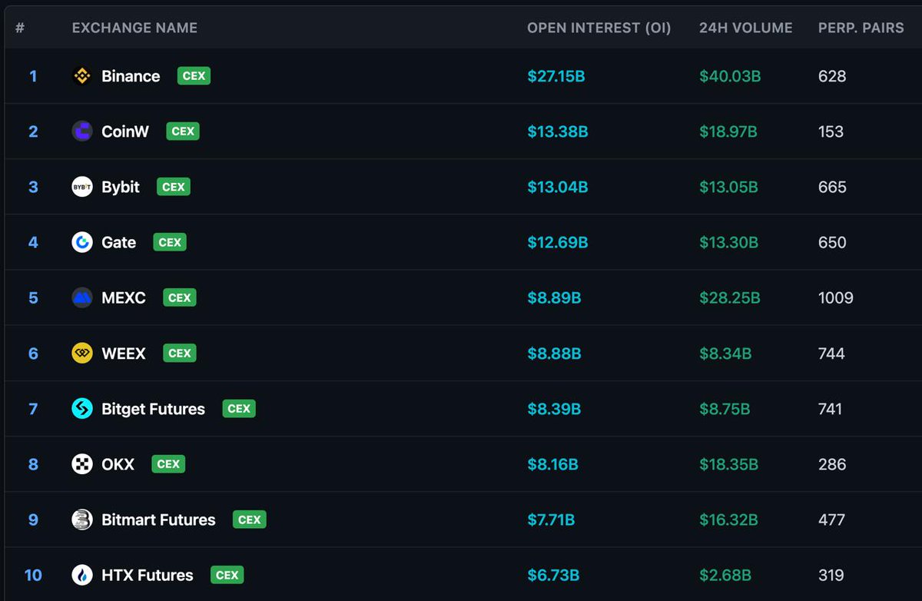Open the Bybit exchange name link
This screenshot has width=922, height=601.
(121, 187)
